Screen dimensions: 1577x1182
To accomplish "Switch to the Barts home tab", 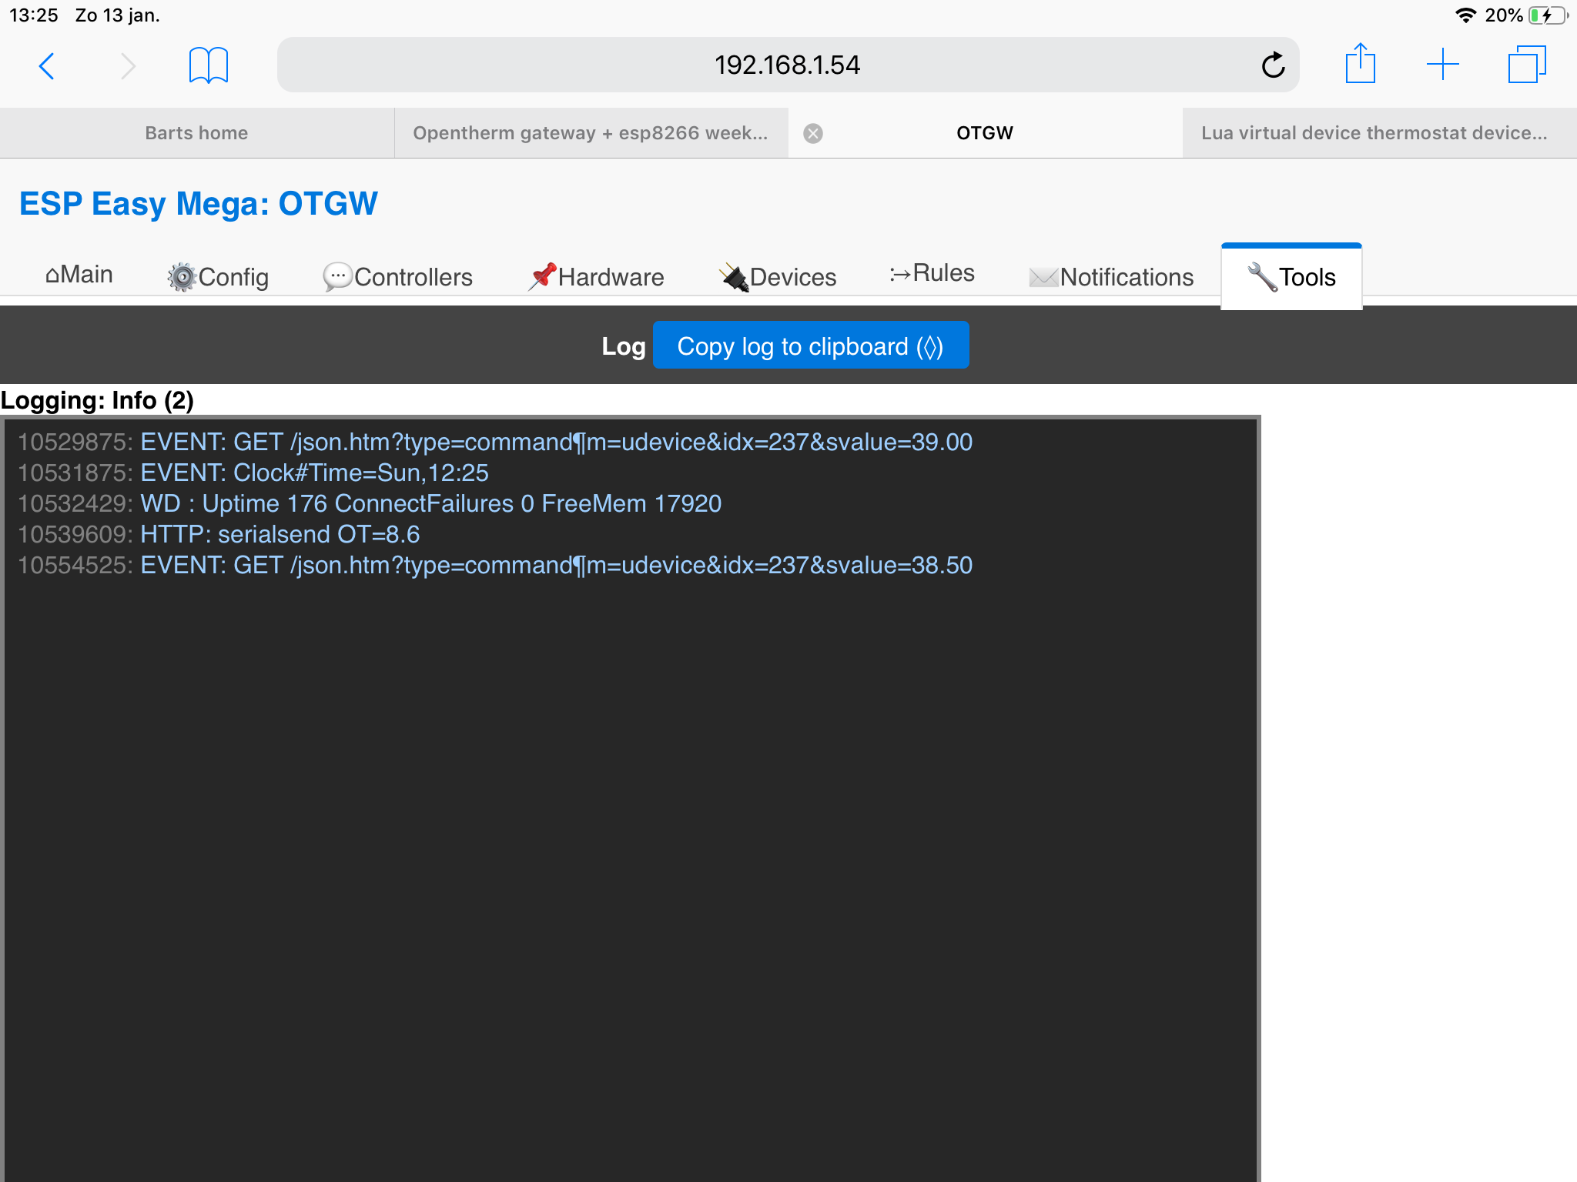I will [x=196, y=133].
